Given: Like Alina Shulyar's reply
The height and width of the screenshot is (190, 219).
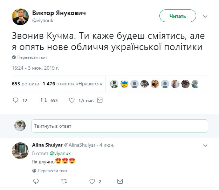Looking at the screenshot, I should 92,181.
